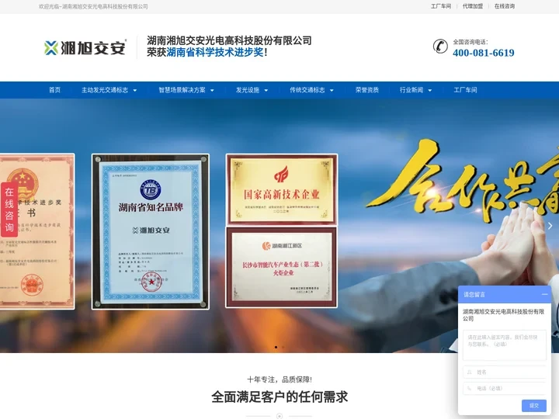Click 工厂车间 link in top bar
Image resolution: width=559 pixels, height=419 pixels.
tap(441, 6)
